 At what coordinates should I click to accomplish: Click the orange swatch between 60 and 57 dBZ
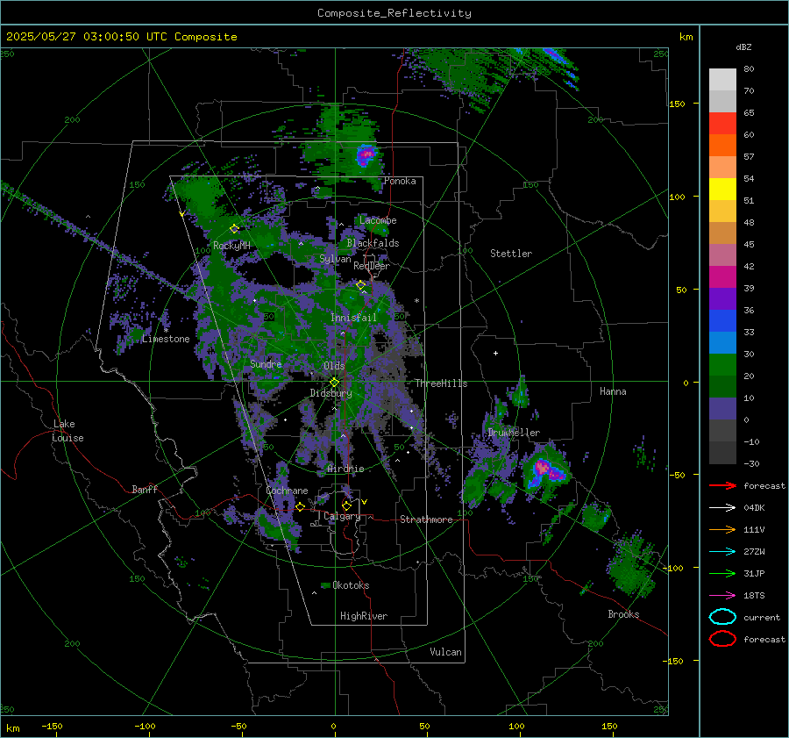coord(722,145)
